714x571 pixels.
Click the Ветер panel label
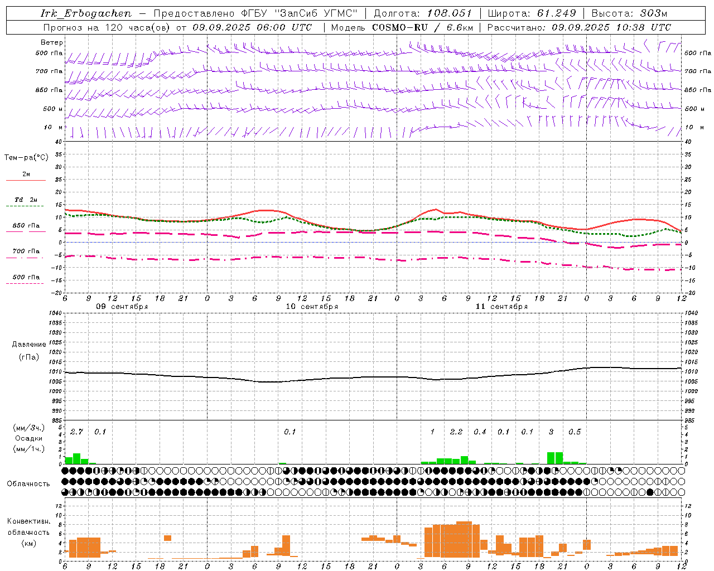pos(51,42)
